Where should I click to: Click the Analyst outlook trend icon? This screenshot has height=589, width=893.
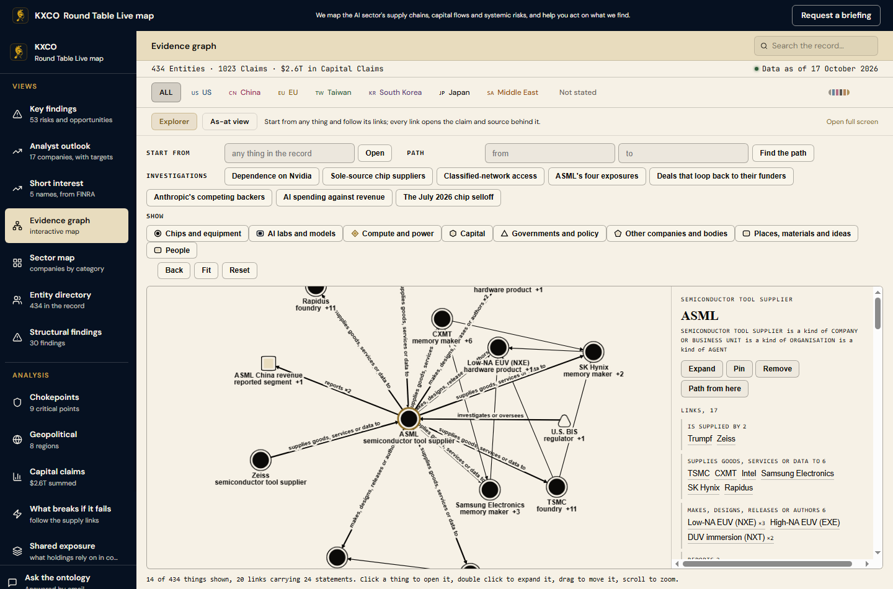click(17, 151)
